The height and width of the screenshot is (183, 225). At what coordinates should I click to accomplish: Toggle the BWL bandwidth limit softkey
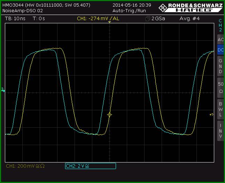pos(220,109)
